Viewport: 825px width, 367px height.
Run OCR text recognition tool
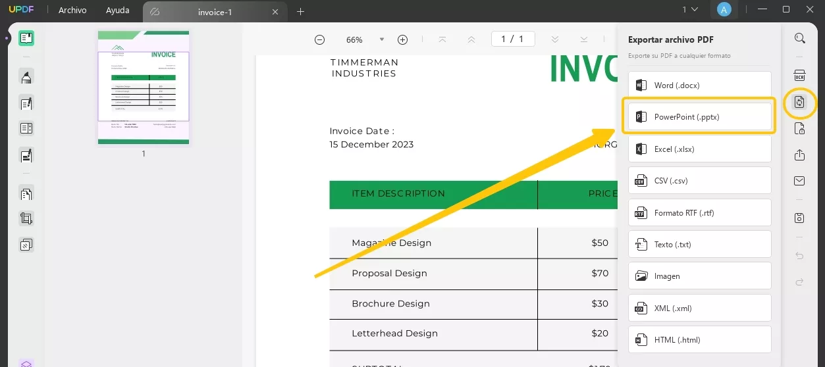[x=799, y=76]
